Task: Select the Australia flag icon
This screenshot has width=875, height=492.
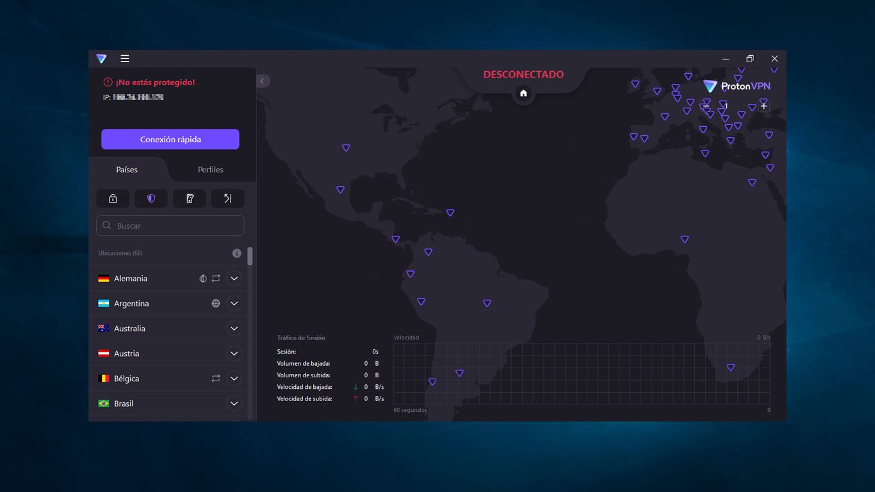Action: pos(104,329)
